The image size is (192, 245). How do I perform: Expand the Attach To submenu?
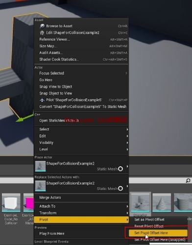pyautogui.click(x=81, y=206)
